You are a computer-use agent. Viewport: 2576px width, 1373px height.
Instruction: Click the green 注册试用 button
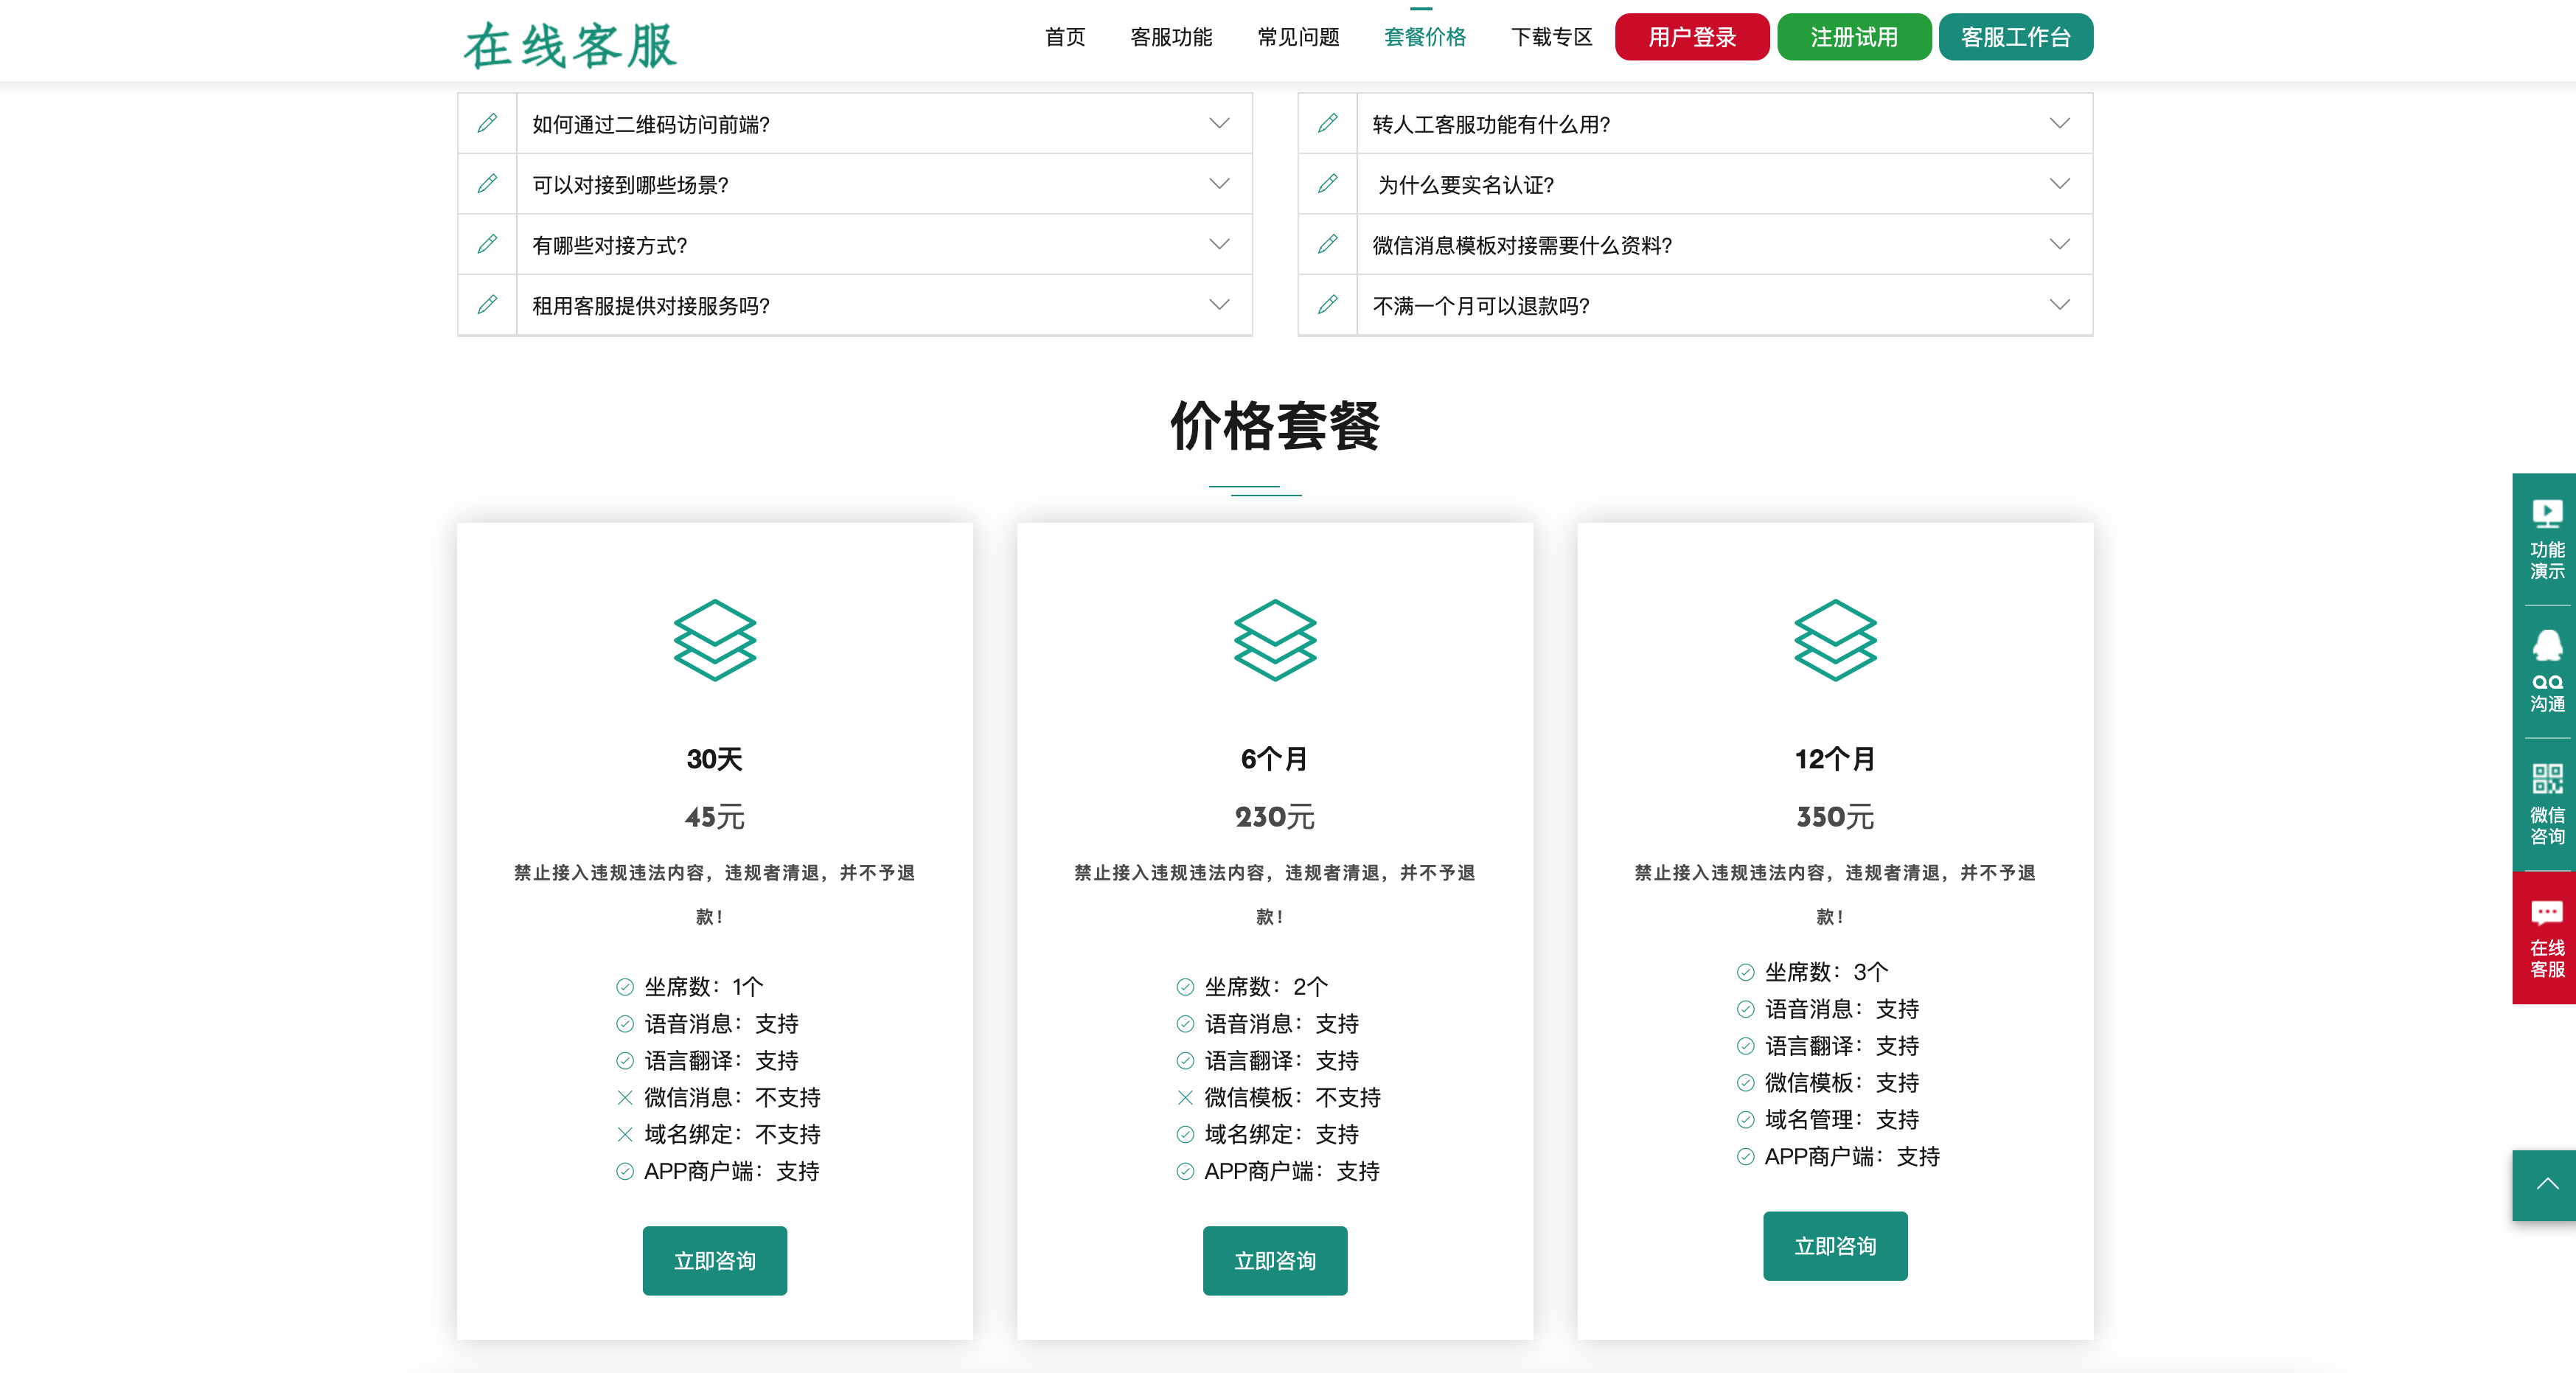[x=1854, y=37]
